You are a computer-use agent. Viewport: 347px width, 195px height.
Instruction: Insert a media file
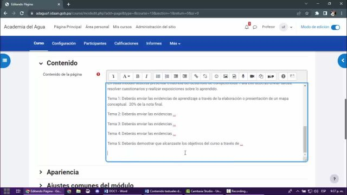234,76
